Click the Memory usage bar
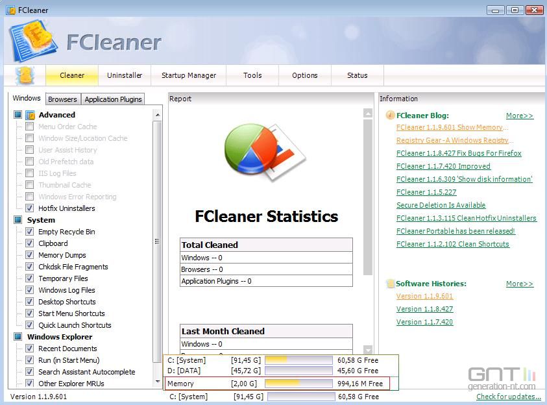 click(298, 384)
